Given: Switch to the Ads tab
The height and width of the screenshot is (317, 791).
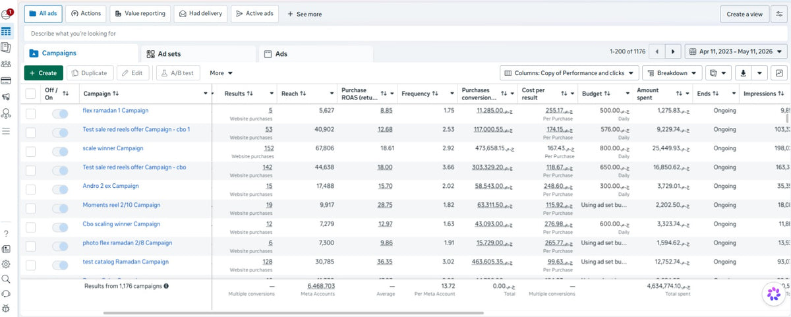Looking at the screenshot, I should 315,54.
